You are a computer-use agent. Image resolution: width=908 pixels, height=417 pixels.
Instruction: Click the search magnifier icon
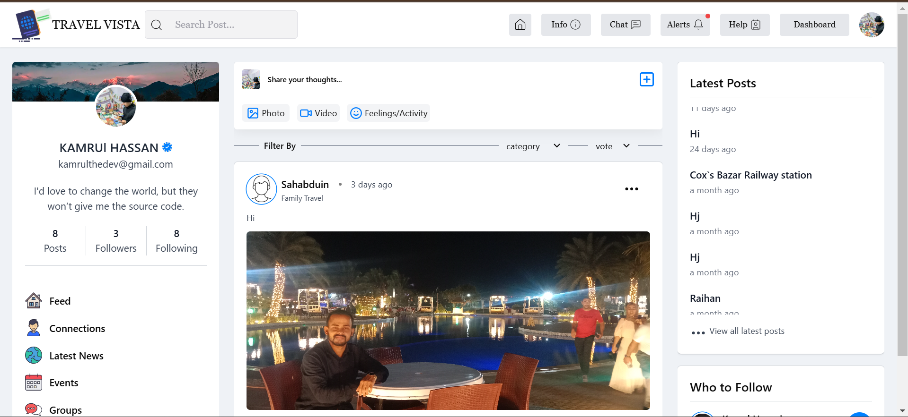coord(157,25)
